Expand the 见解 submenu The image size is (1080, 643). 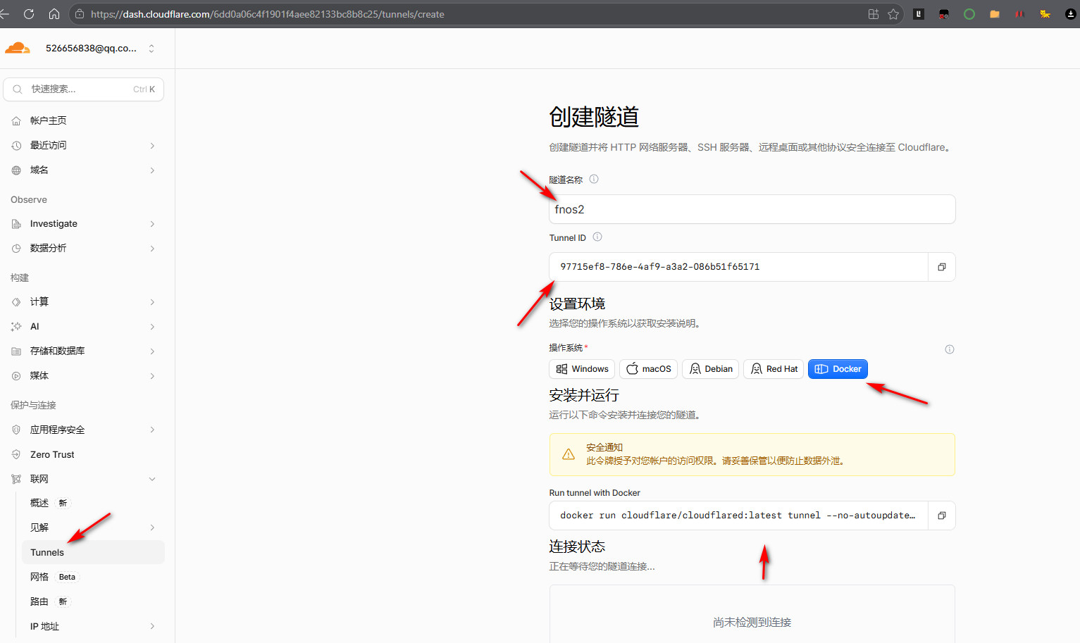pos(152,527)
